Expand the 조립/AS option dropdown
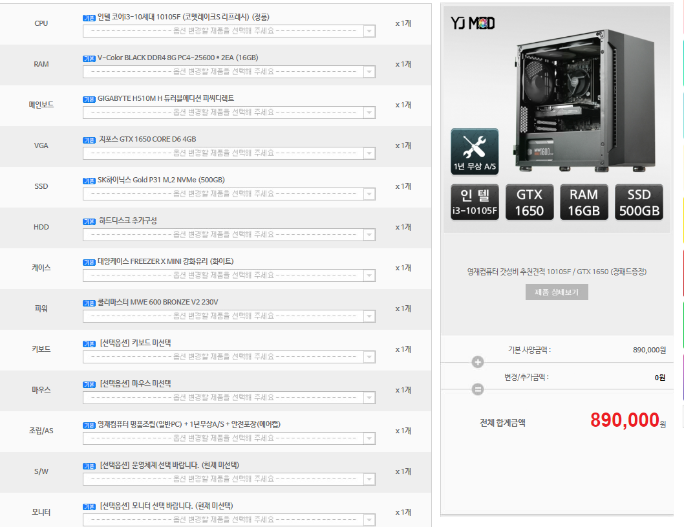The height and width of the screenshot is (527, 684). pyautogui.click(x=229, y=438)
